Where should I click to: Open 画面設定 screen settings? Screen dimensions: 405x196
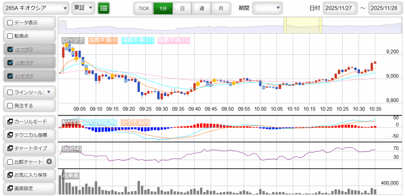29,188
